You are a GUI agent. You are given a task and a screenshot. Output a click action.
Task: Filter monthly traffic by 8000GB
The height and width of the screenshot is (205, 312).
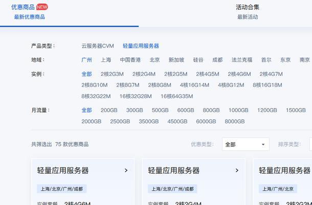(x=235, y=121)
